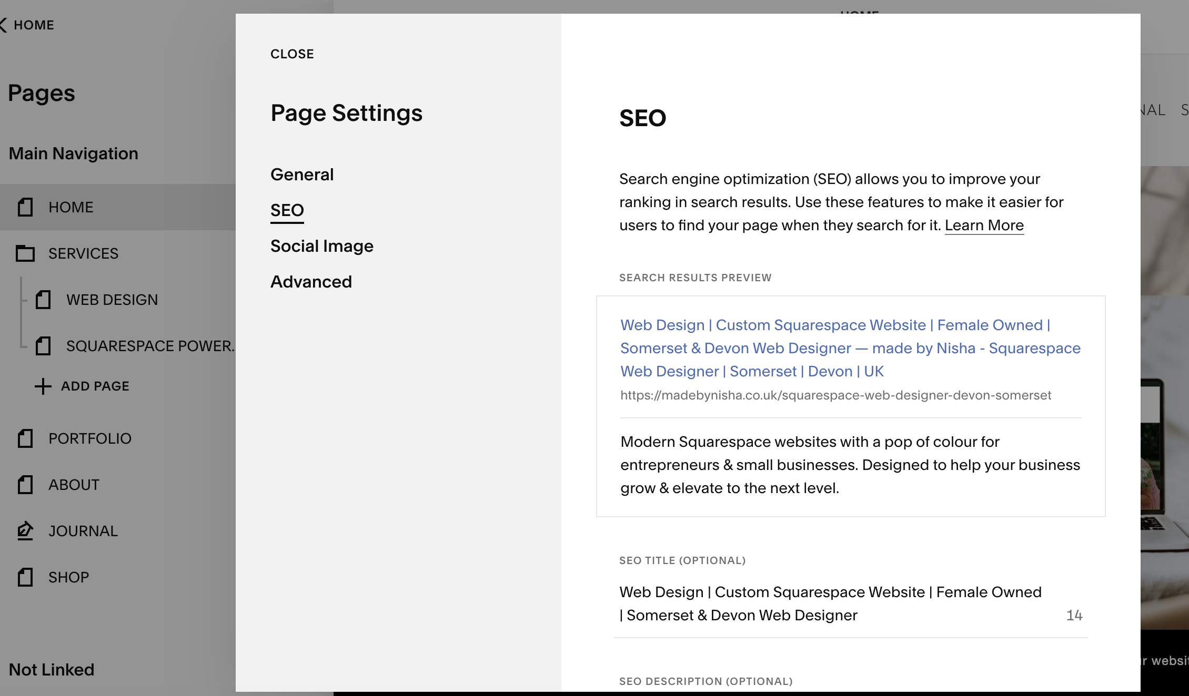1189x696 pixels.
Task: Click the HOME page icon in navigation
Action: [25, 207]
